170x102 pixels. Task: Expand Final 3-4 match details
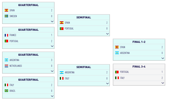pyautogui.click(x=163, y=83)
